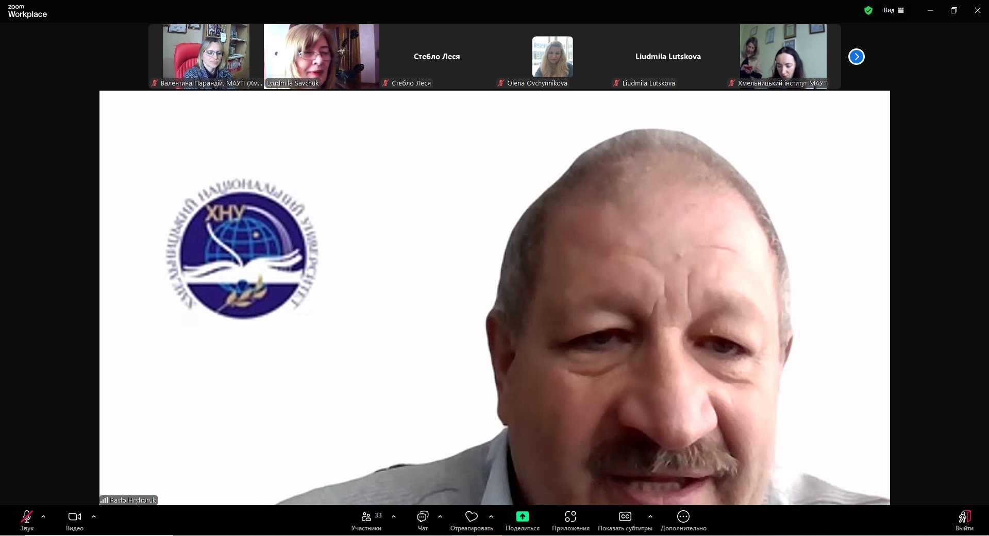Image resolution: width=989 pixels, height=536 pixels.
Task: Close the Zoom Workplace window
Action: [977, 10]
